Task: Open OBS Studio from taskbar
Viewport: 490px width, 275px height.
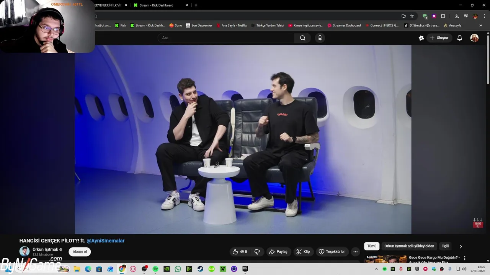Action: [x=144, y=269]
